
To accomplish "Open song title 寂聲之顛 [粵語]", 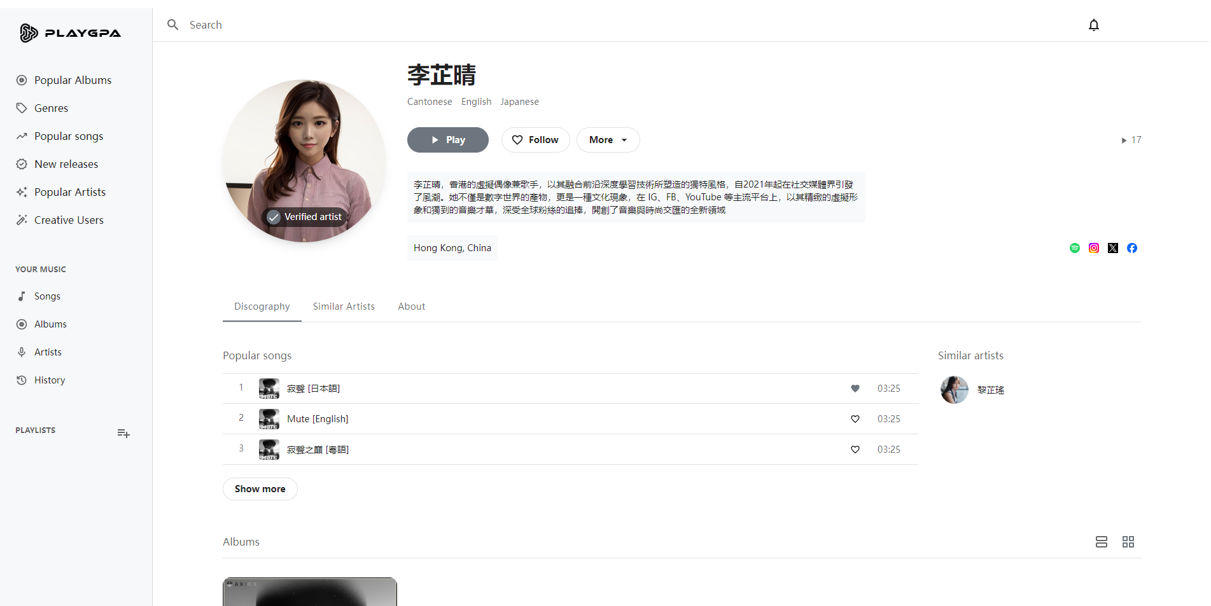I will click(x=318, y=450).
